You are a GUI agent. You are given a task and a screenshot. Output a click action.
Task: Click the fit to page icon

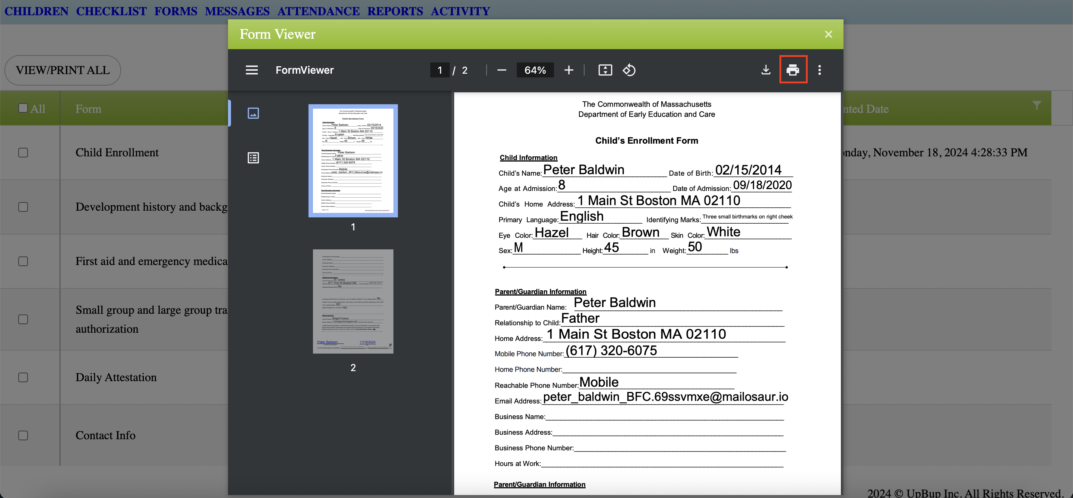point(605,70)
